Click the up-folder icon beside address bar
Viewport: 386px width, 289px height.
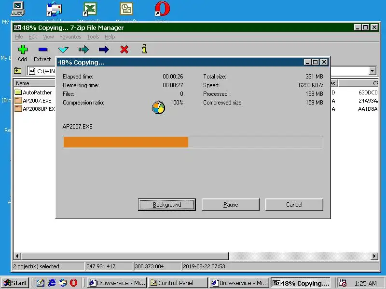tap(17, 71)
